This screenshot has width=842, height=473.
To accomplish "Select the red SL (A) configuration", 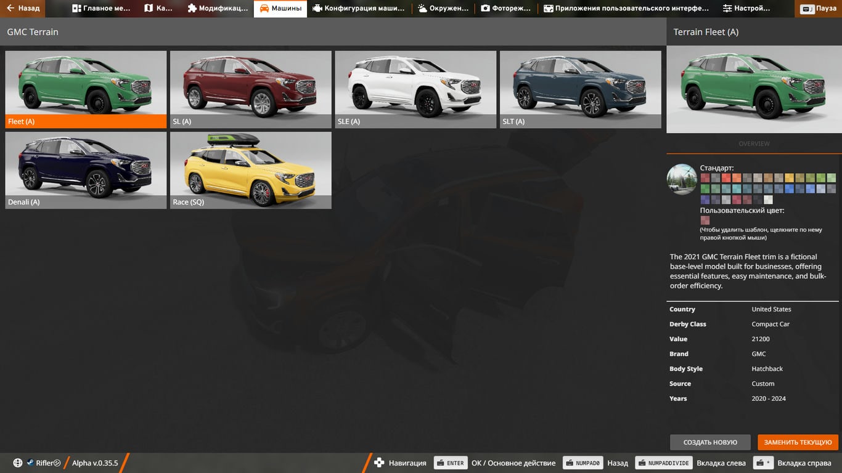I will [251, 89].
